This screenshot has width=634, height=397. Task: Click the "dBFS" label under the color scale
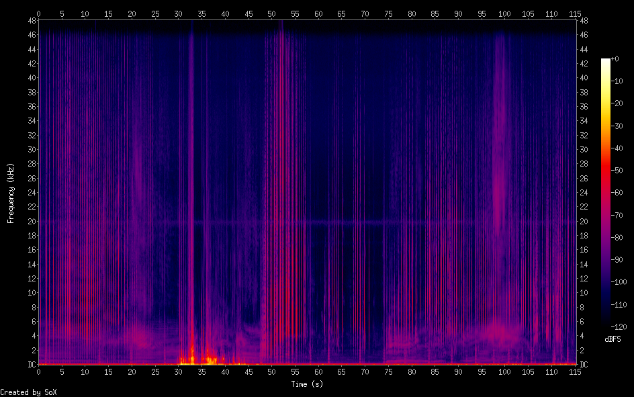point(612,339)
